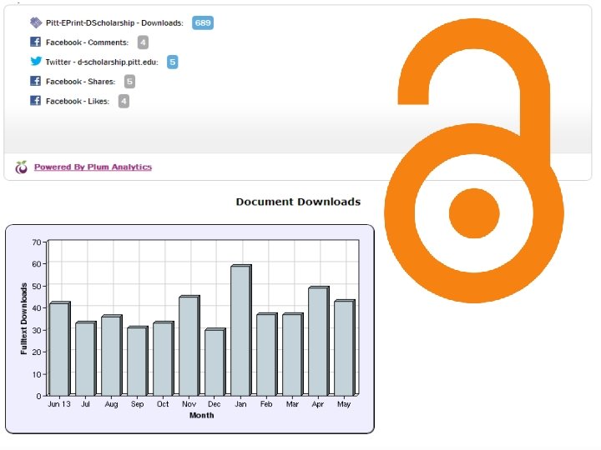Select 'Facebook - Comments:' label
The height and width of the screenshot is (450, 601).
click(x=87, y=42)
